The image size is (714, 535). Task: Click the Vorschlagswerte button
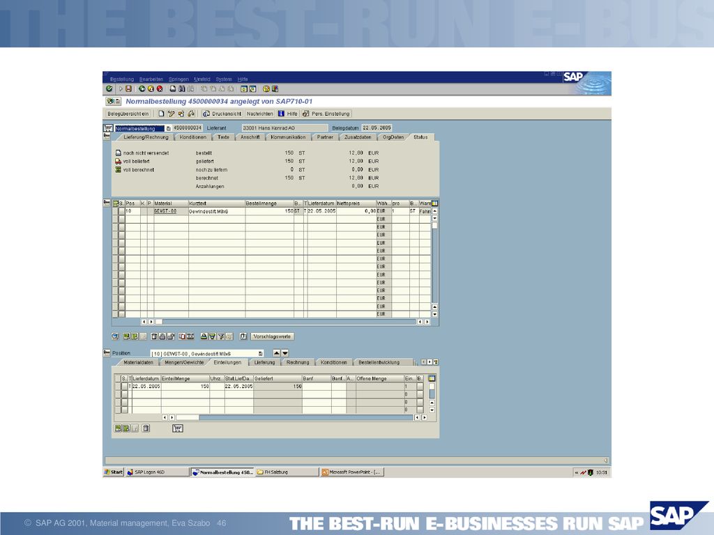pyautogui.click(x=273, y=336)
